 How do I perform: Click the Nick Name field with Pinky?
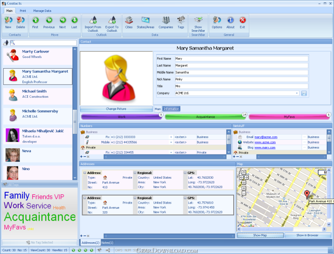click(242, 79)
